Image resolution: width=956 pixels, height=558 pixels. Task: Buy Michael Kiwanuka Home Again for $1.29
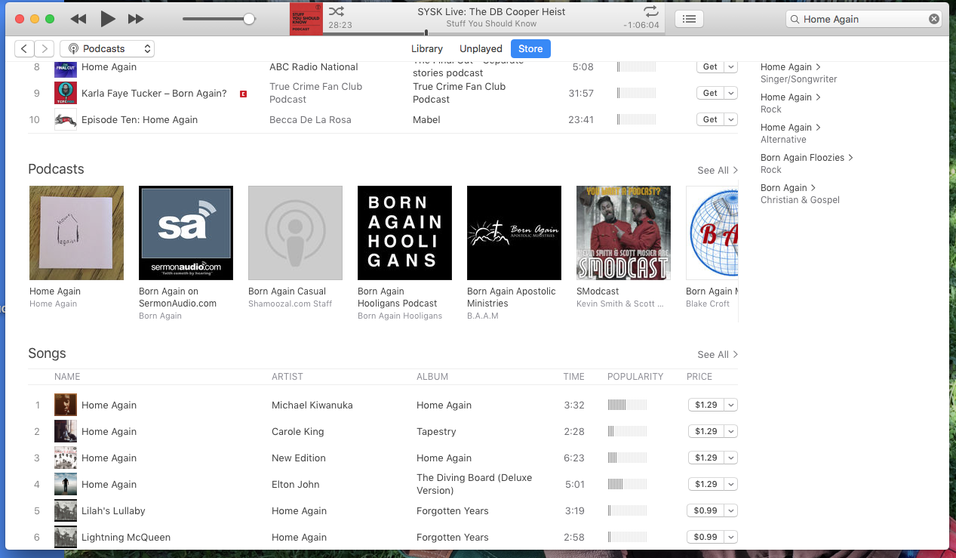point(705,405)
